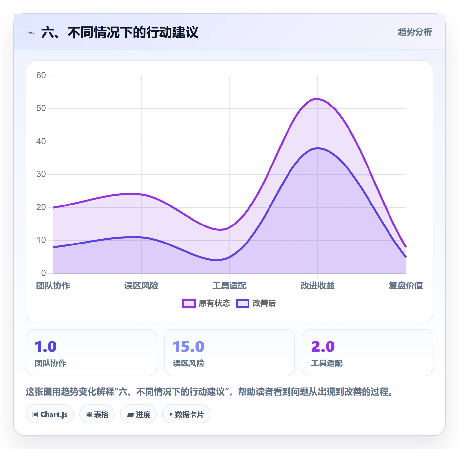This screenshot has width=459, height=449.
Task: Hide the 原有状态 series via its legend label
Action: [x=214, y=303]
